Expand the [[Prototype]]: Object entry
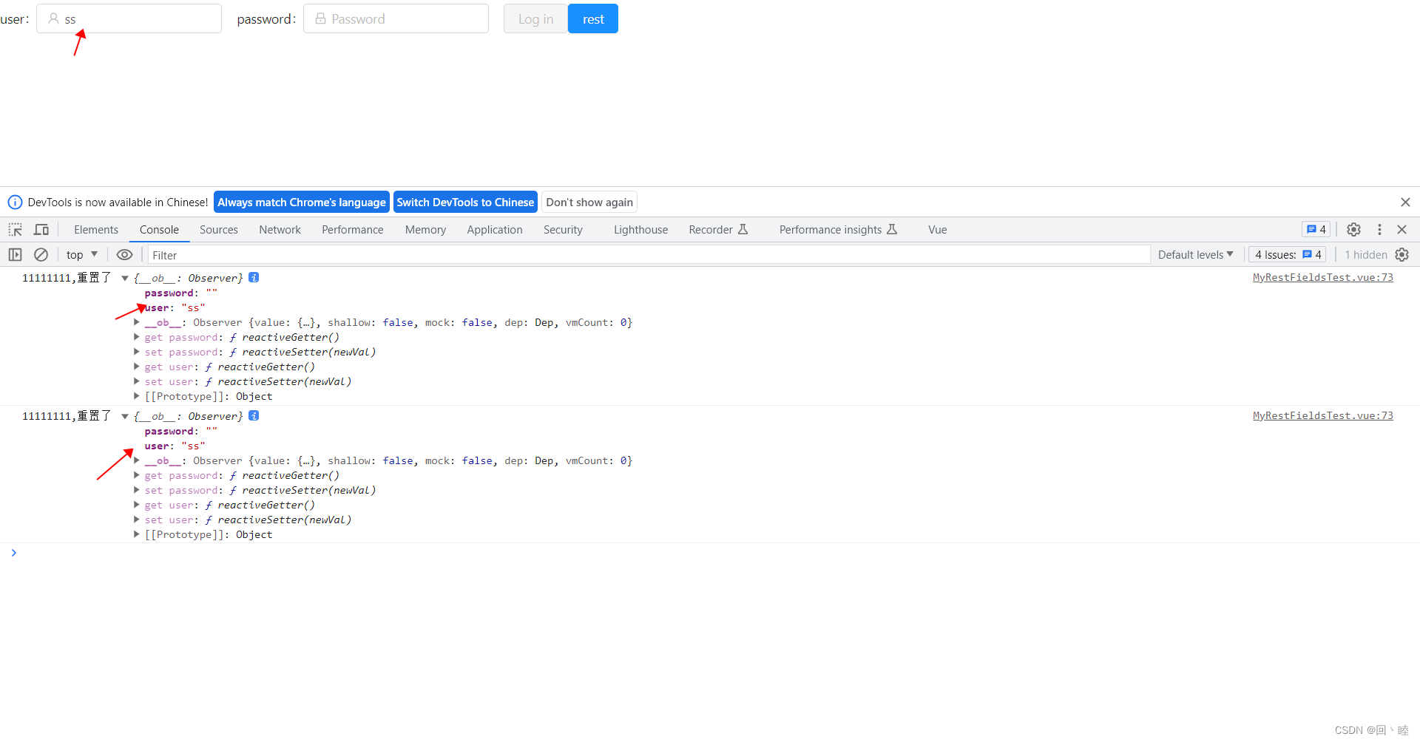 point(137,396)
